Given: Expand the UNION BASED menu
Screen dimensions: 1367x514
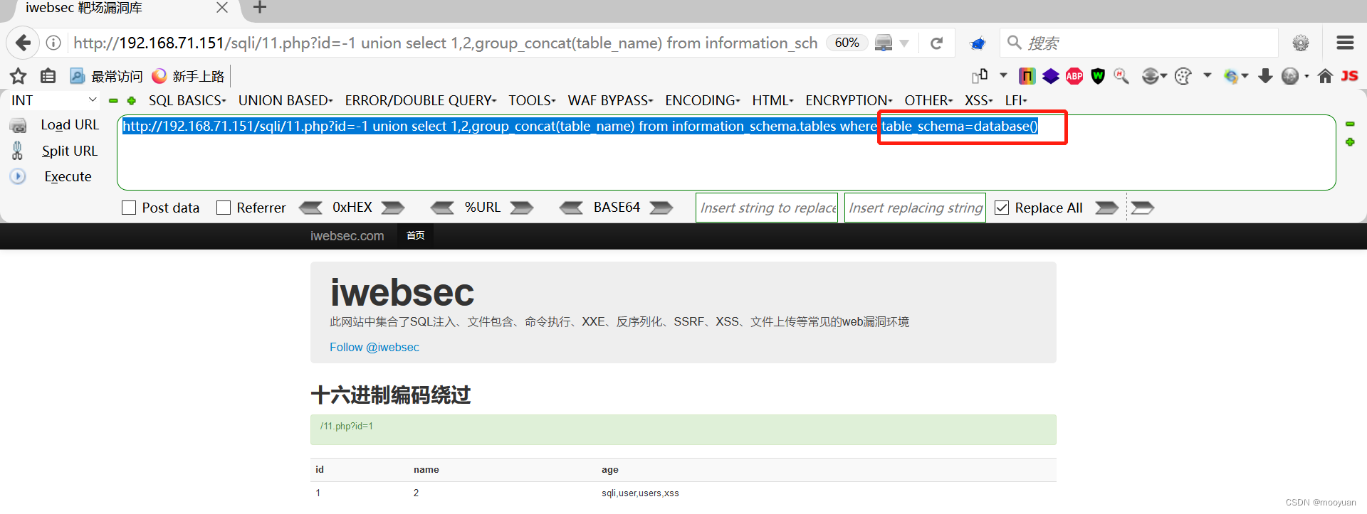Looking at the screenshot, I should tap(286, 100).
